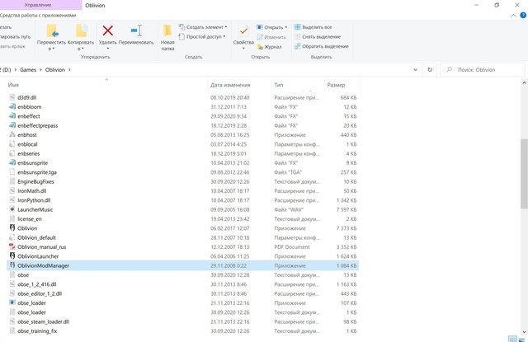Select the OblivionLauncher application file
The image size is (528, 342).
(x=37, y=256)
